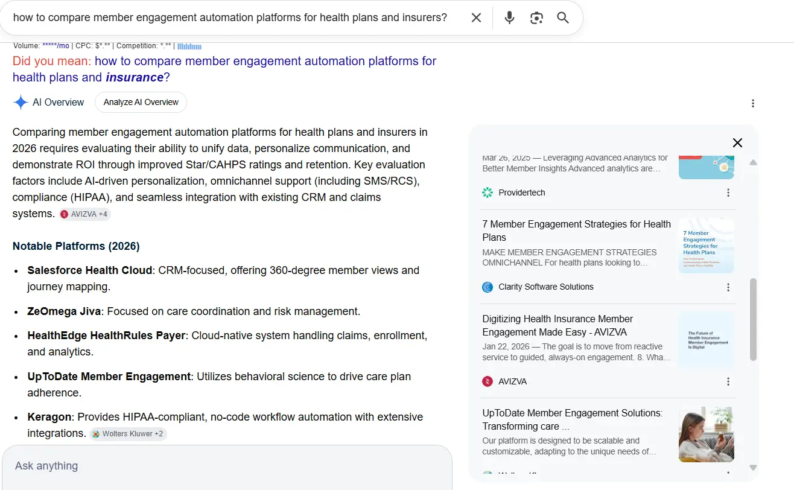Viewport: 794px width, 490px height.
Task: Open Providertech analytics article thumbnail
Action: coord(707,167)
